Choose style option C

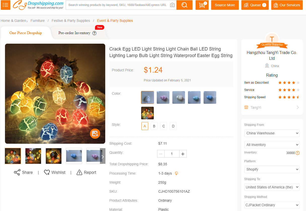[x=164, y=126]
